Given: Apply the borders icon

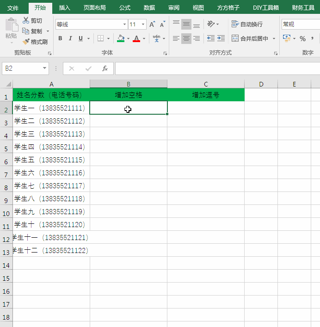Looking at the screenshot, I should 100,38.
